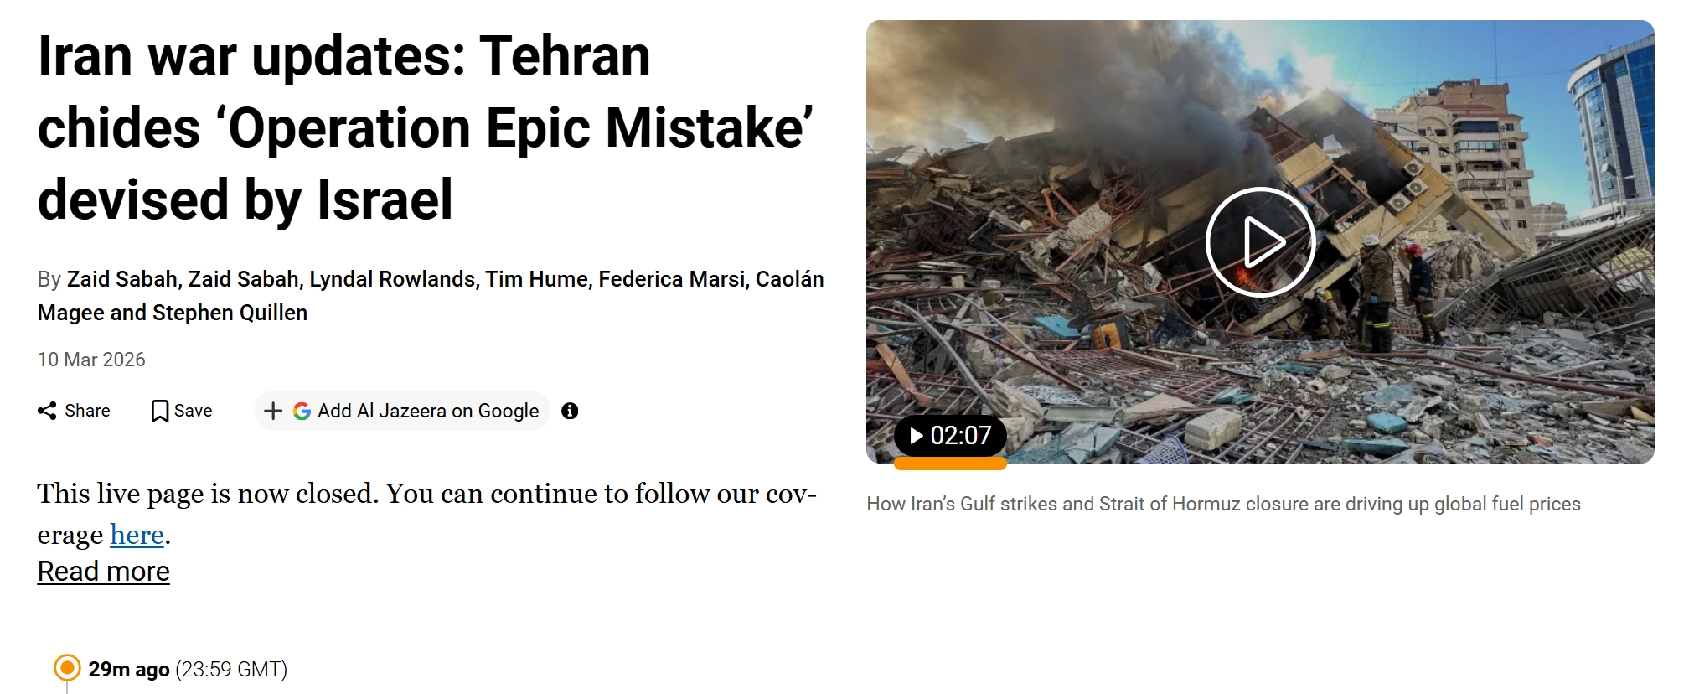This screenshot has width=1689, height=694.
Task: Open author Lyndal Rowlands' profile
Action: 392,279
